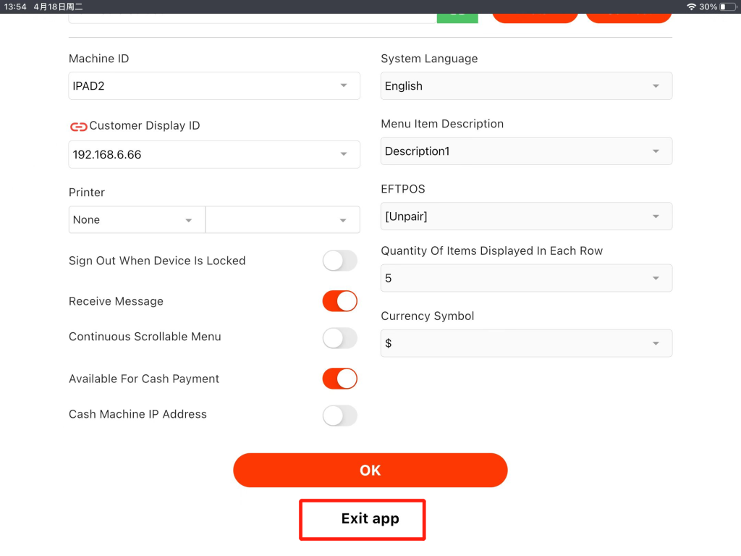Open the Currency Symbol dropdown
This screenshot has width=741, height=556.
click(526, 344)
